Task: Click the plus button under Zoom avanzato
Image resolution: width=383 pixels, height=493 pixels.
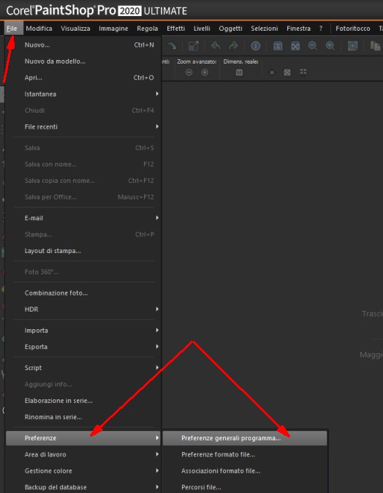Action: click(205, 72)
